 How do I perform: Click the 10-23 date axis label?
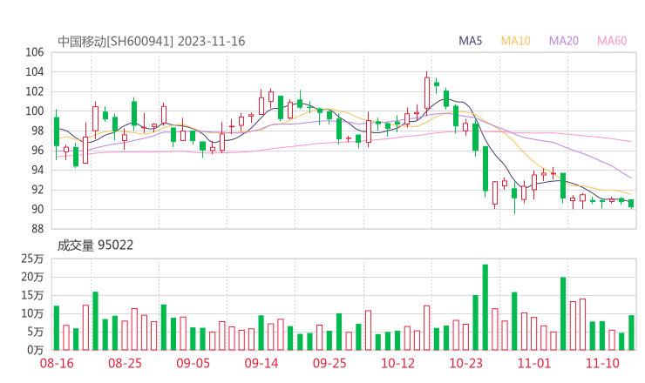point(465,363)
